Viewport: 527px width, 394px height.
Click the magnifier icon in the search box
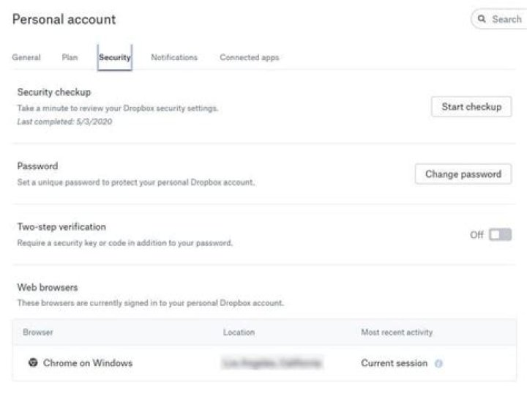pyautogui.click(x=482, y=19)
